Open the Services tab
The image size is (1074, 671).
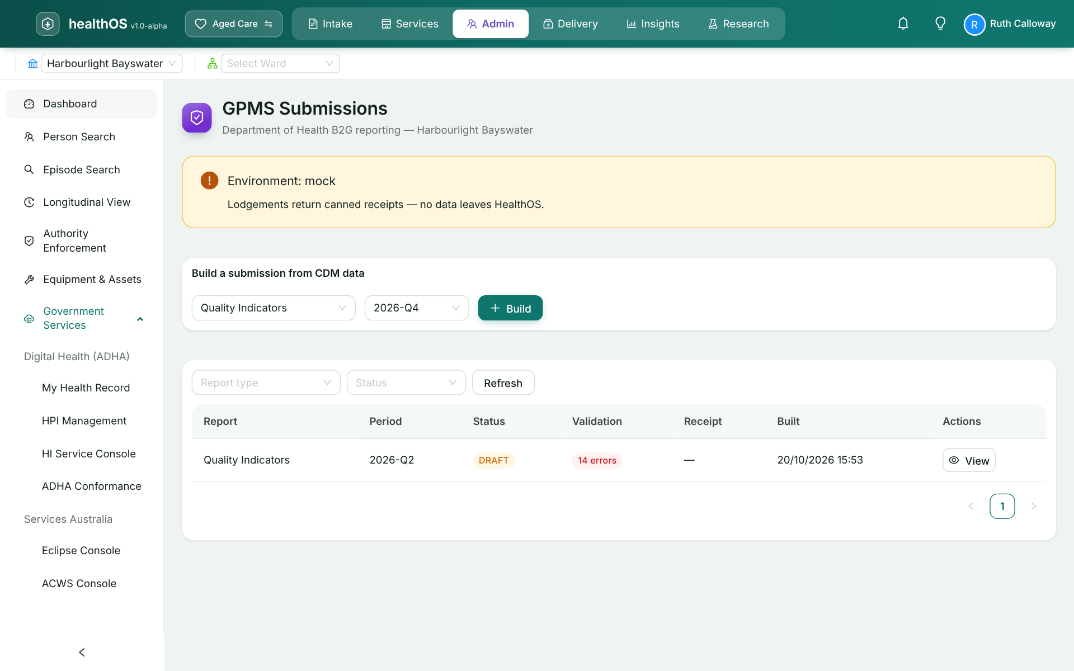[x=410, y=24]
